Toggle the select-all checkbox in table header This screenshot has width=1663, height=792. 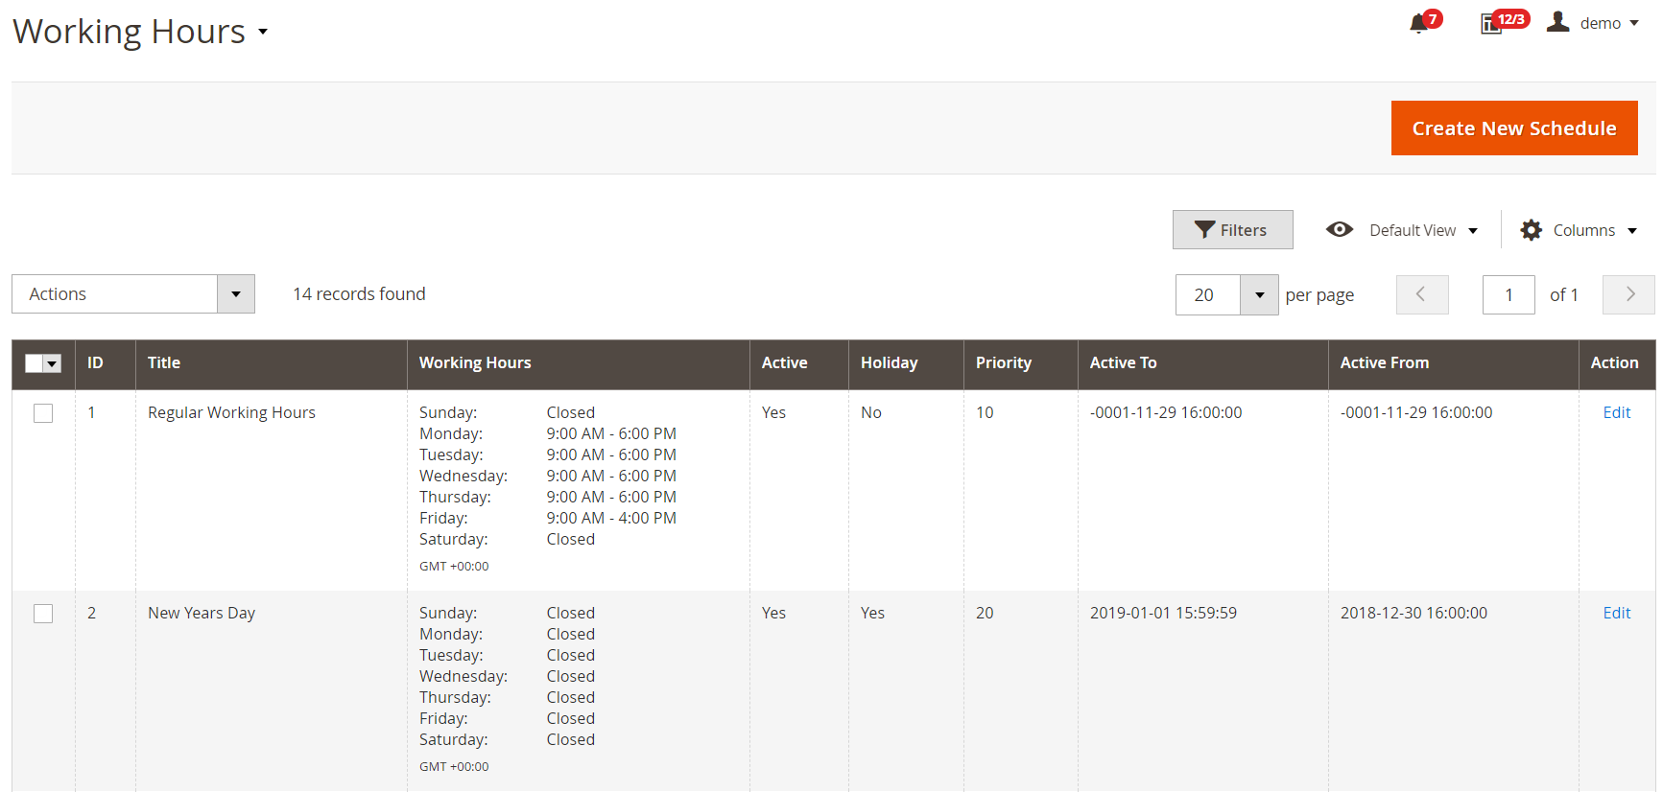pos(34,363)
